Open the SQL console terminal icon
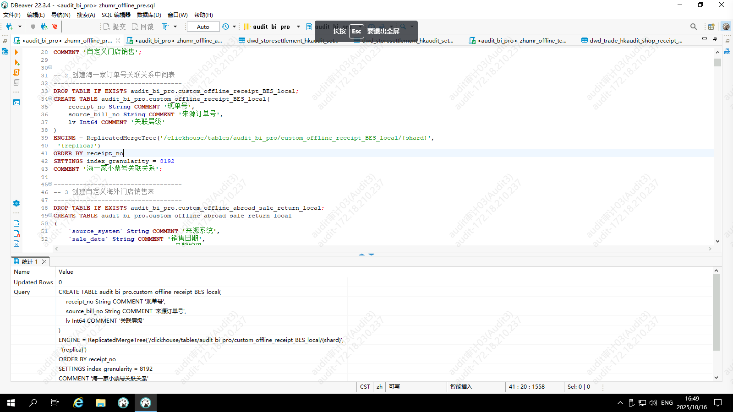Viewport: 733px width, 412px height. (16, 103)
